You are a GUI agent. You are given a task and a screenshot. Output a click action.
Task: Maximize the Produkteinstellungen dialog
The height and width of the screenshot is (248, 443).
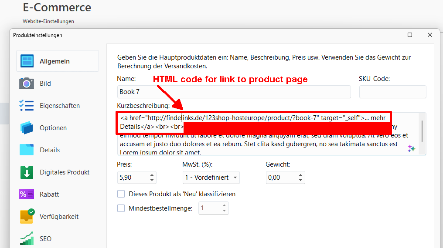(410, 35)
